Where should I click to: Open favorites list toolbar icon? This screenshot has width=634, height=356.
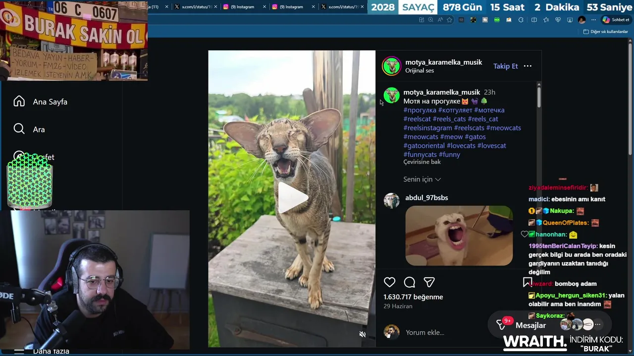pos(546,20)
